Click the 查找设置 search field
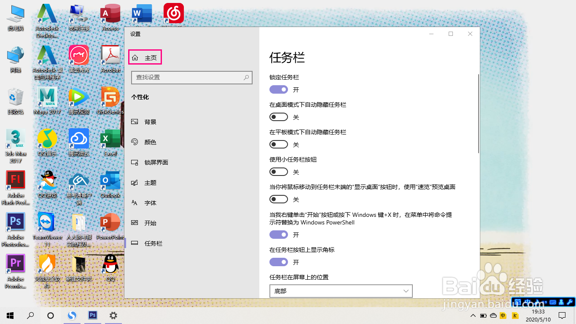576x324 pixels. [192, 78]
